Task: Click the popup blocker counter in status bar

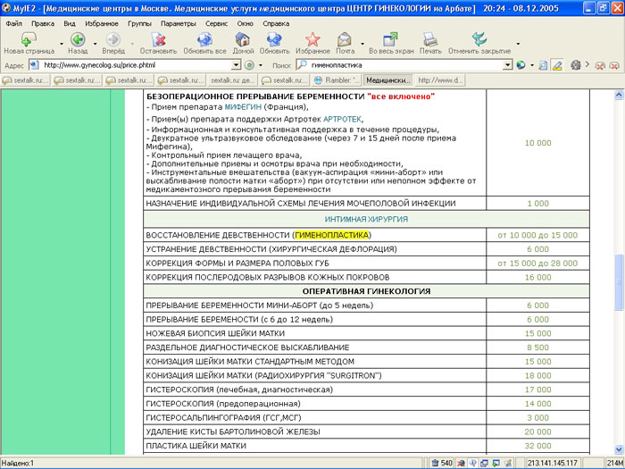Action: [441, 463]
